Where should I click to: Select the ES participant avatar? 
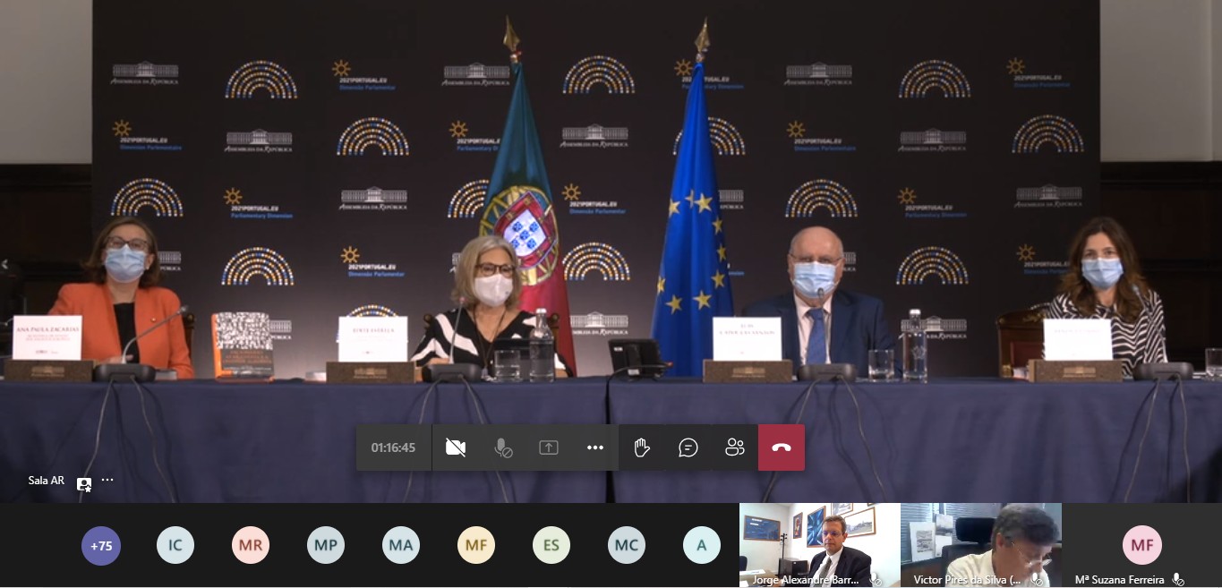pos(551,545)
